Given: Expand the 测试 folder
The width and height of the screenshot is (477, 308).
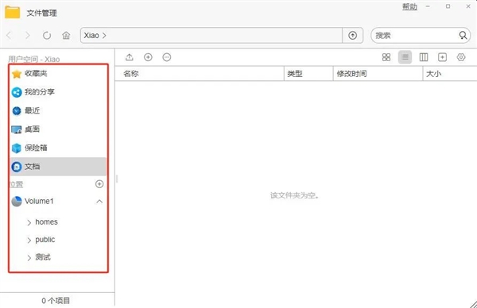Looking at the screenshot, I should [29, 258].
